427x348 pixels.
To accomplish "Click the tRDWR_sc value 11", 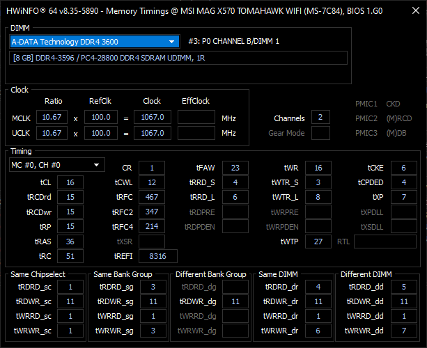I will [x=70, y=301].
